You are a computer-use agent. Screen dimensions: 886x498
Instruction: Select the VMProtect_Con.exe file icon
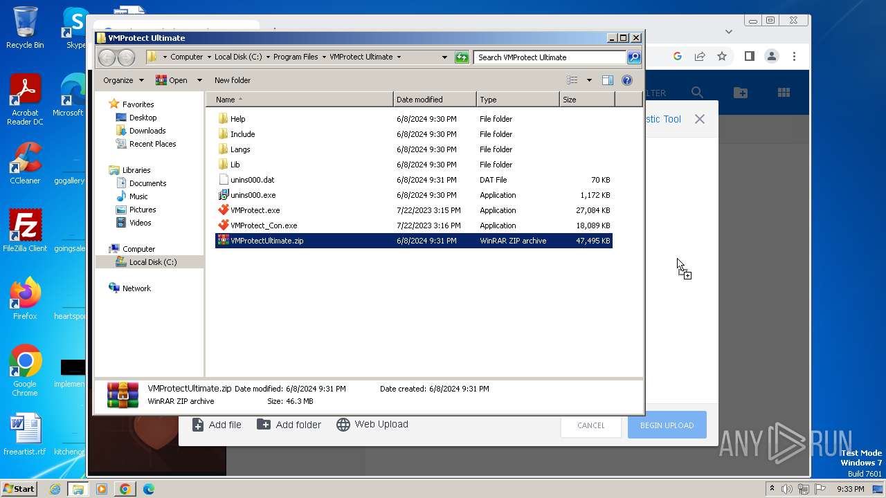click(x=223, y=225)
